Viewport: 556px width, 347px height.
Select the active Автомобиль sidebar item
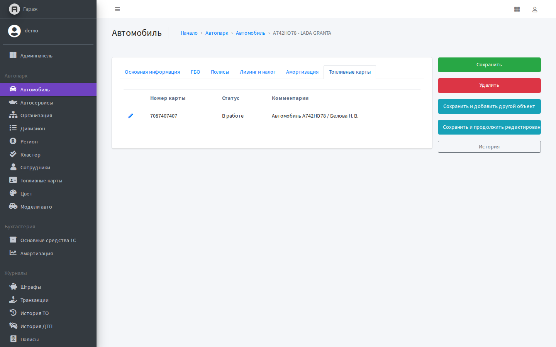click(48, 89)
